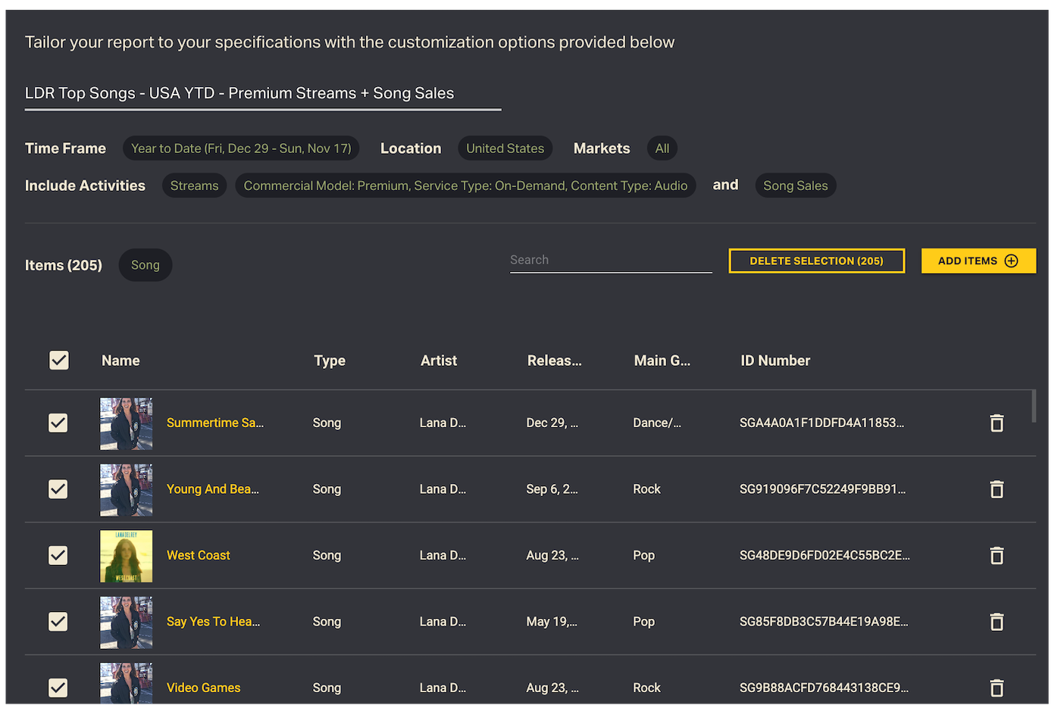1061x721 pixels.
Task: Toggle the select-all checkbox in table header
Action: [59, 360]
